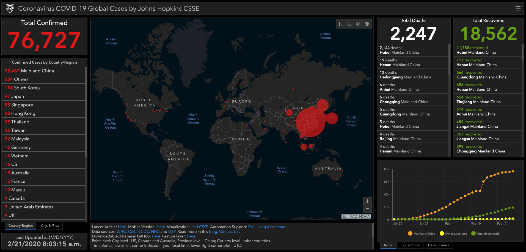
Task: Open the hamburger menu in the header
Action: pos(518,9)
